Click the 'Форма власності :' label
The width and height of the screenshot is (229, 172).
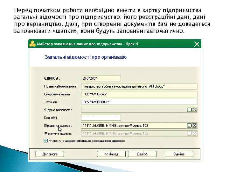pyautogui.click(x=58, y=110)
